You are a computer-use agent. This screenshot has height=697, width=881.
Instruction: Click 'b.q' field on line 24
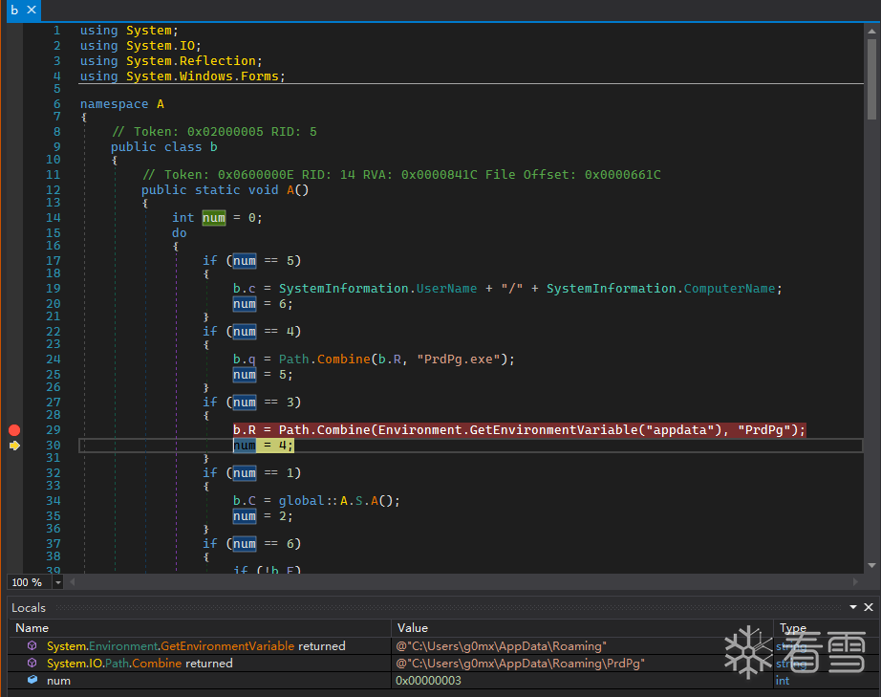click(245, 359)
